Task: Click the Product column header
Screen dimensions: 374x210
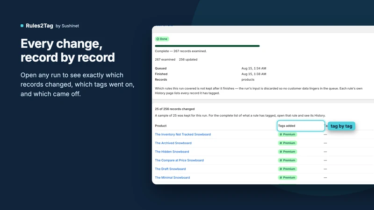Action: (x=160, y=126)
